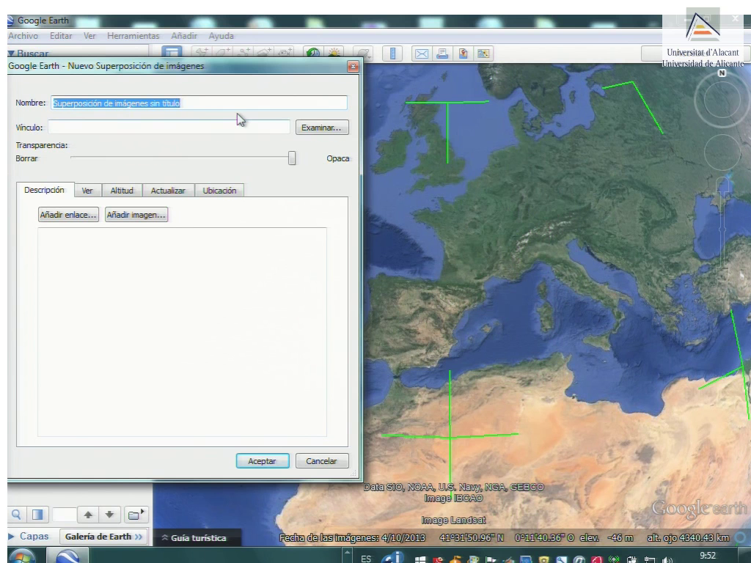
Task: Click the search magnifier icon in Places panel
Action: [16, 515]
